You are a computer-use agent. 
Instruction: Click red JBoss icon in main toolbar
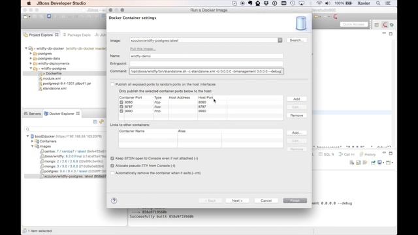pos(336,17)
